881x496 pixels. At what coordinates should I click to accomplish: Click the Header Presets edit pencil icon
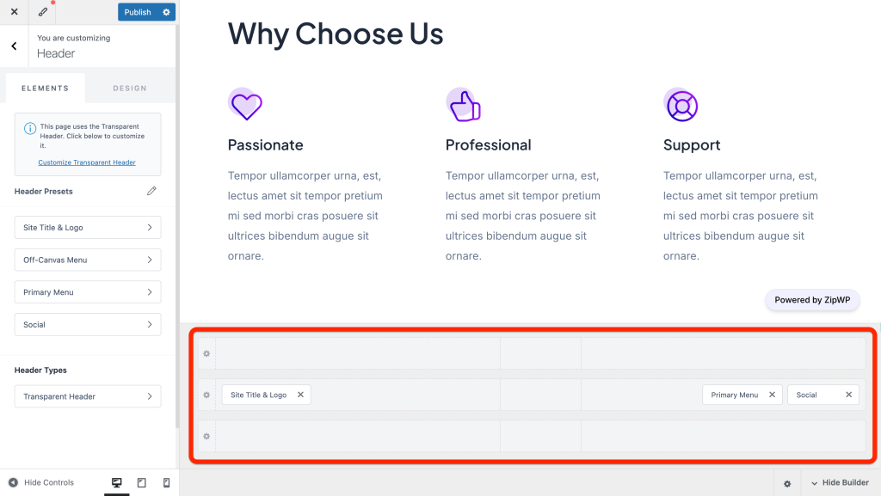point(151,191)
